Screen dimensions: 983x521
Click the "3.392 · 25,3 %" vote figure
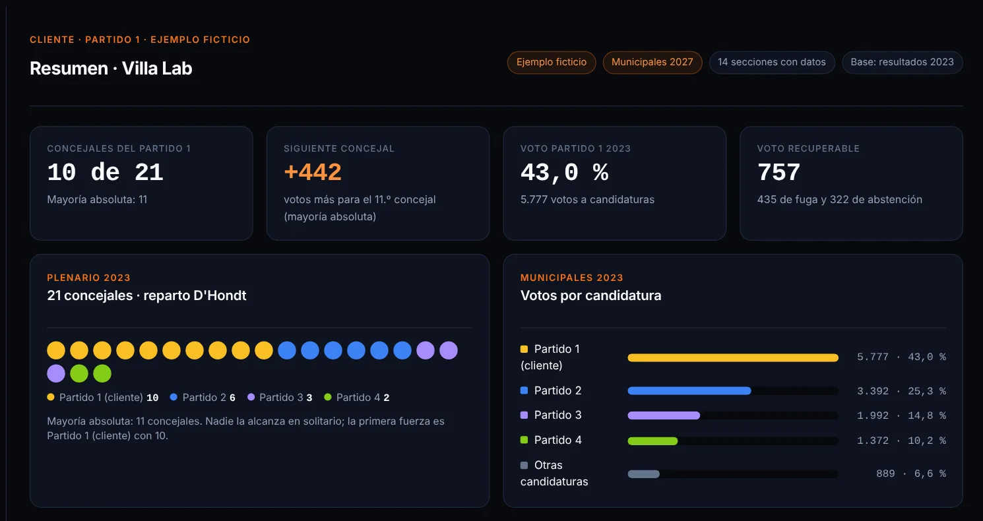pyautogui.click(x=901, y=390)
